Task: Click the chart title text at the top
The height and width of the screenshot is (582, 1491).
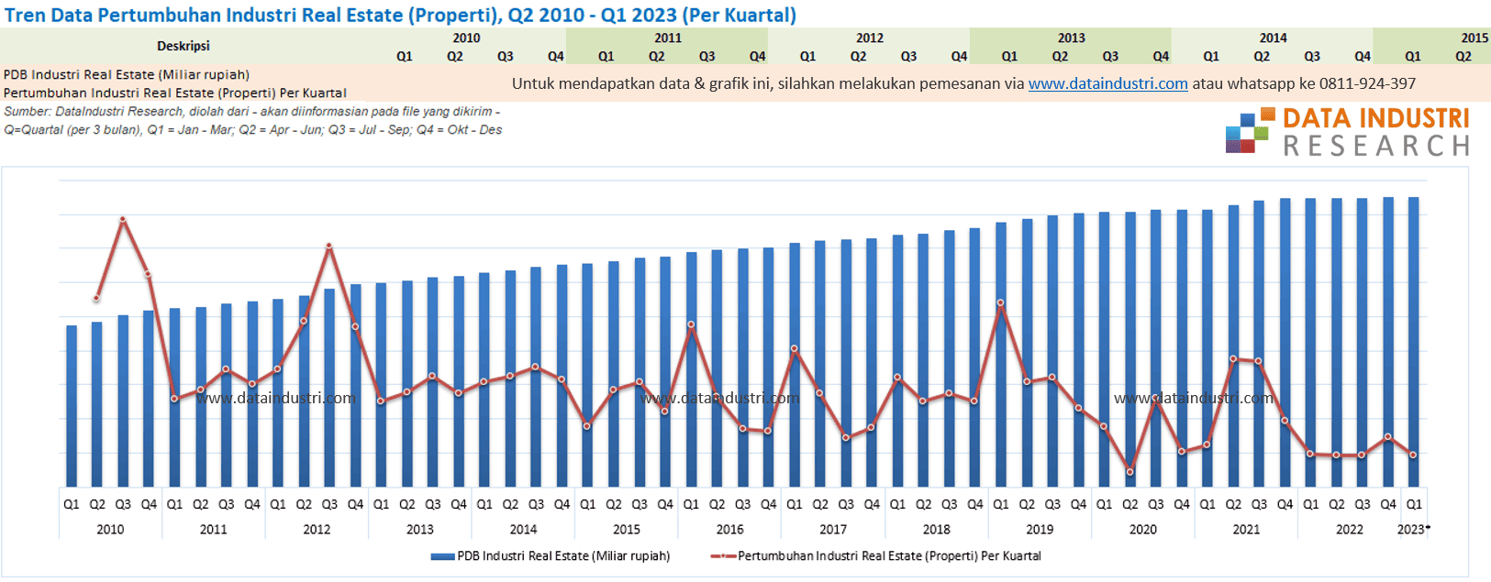Action: (x=400, y=15)
